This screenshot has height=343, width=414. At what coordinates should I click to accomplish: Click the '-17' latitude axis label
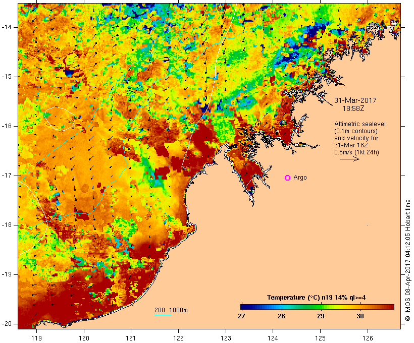(7, 176)
